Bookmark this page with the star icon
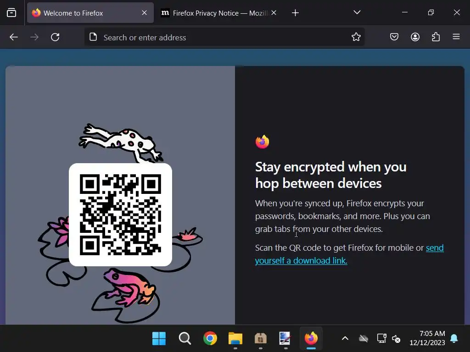 [356, 37]
